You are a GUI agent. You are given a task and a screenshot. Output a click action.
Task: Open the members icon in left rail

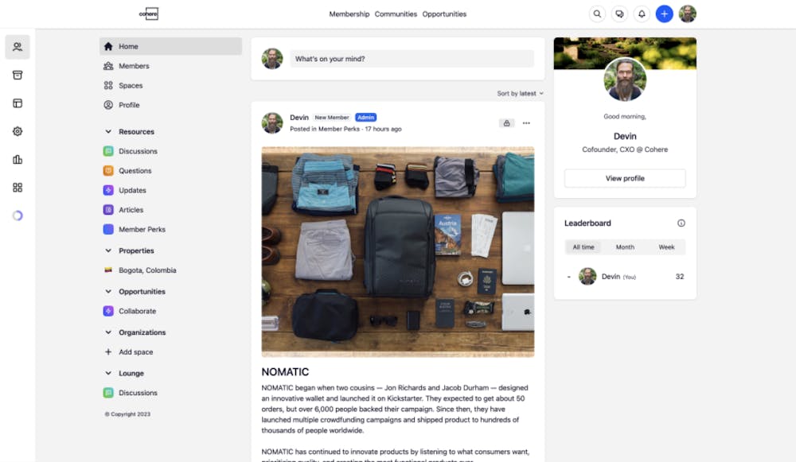pos(18,47)
